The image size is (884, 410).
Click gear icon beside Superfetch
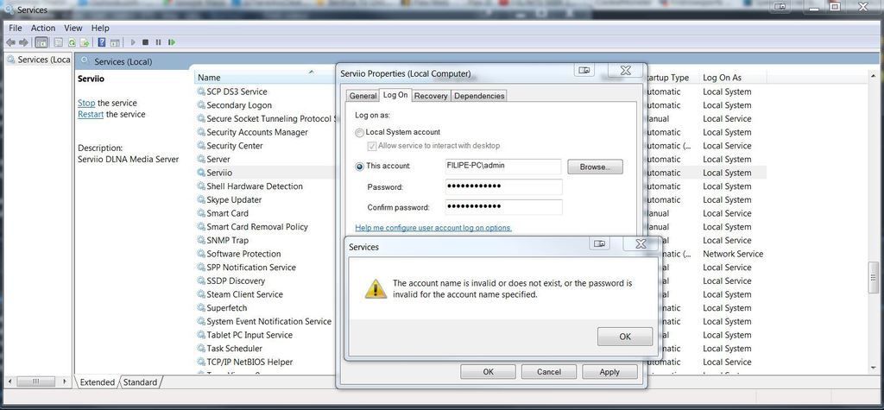(x=201, y=308)
